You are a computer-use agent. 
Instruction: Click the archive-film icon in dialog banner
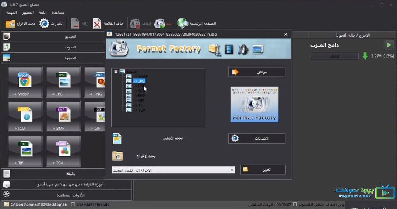215,50
